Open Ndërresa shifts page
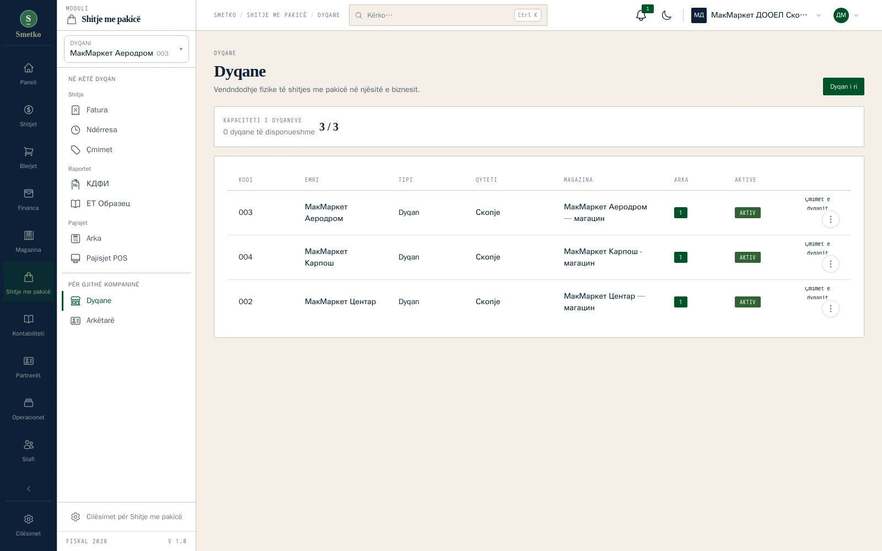This screenshot has height=551, width=882. pyautogui.click(x=126, y=130)
